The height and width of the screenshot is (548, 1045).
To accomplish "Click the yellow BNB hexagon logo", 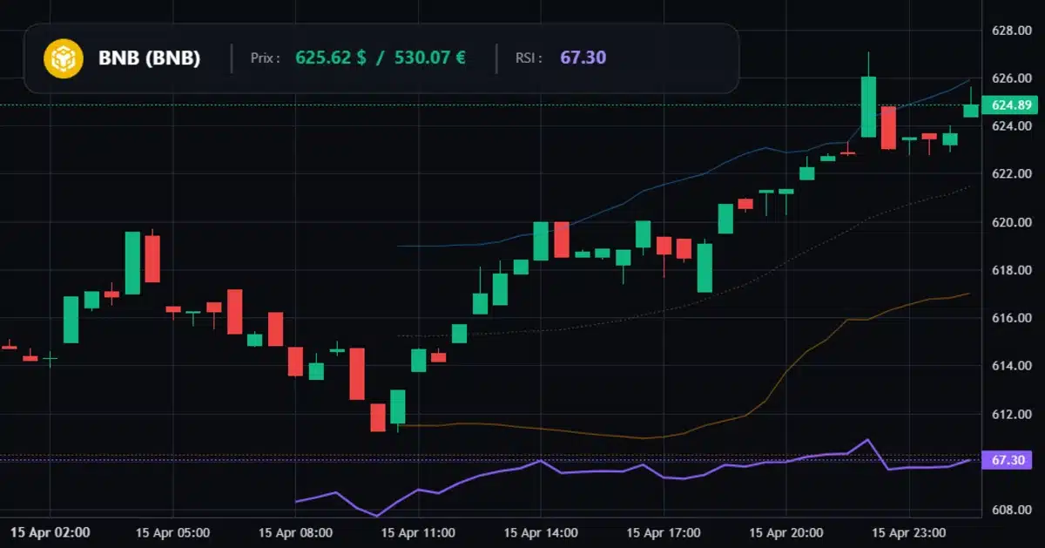I will (x=62, y=58).
